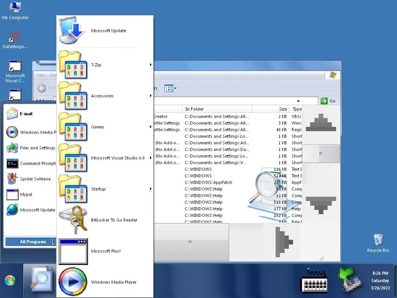Expand the Visual Studio 6.0 submenu arrow
397x298 pixels.
151,158
